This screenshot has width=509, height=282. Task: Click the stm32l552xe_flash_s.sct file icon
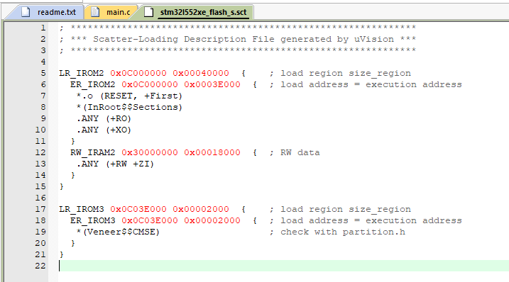pyautogui.click(x=148, y=12)
